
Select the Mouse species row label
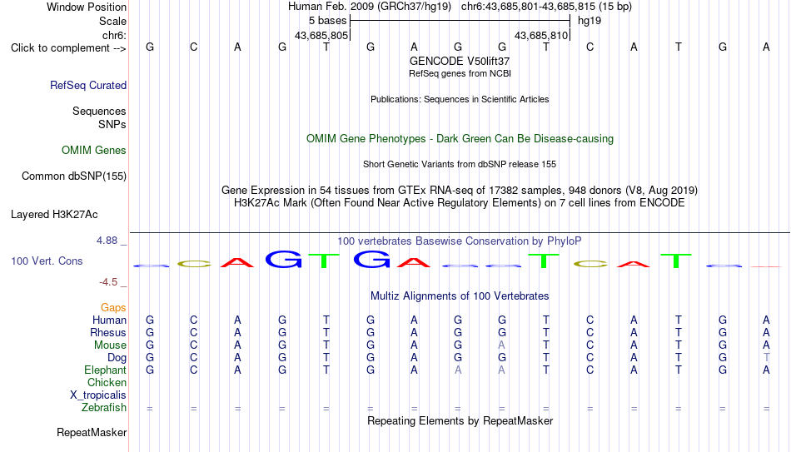coord(110,345)
